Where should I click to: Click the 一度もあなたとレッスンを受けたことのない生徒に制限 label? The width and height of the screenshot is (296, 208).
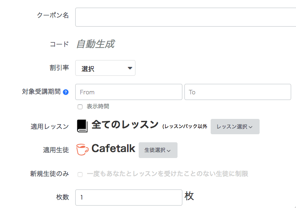(167, 174)
